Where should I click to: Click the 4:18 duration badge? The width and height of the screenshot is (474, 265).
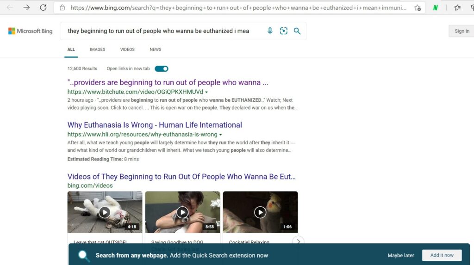[132, 227]
